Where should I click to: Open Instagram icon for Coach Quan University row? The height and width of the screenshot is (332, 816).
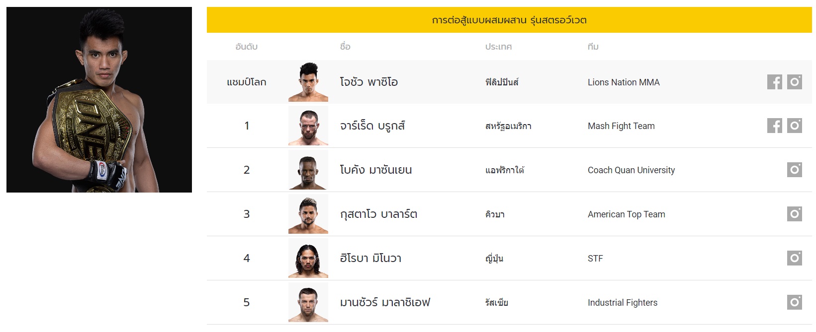795,170
